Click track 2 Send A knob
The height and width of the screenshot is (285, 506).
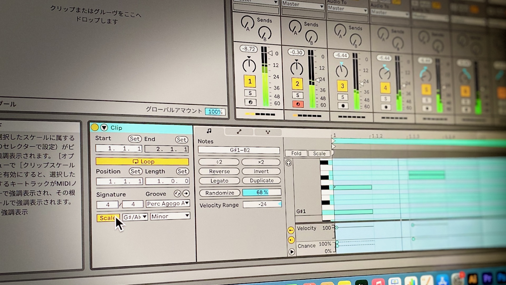295,27
